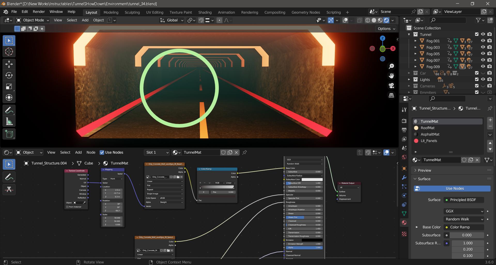Open GGX distribution dropdown in properties
Screen dimensions: 496x265
464,211
